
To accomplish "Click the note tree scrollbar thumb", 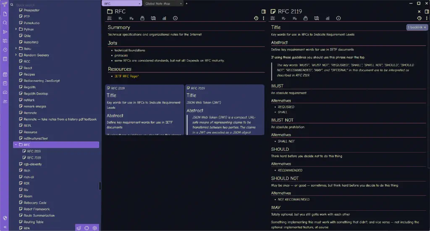I will 100,186.
